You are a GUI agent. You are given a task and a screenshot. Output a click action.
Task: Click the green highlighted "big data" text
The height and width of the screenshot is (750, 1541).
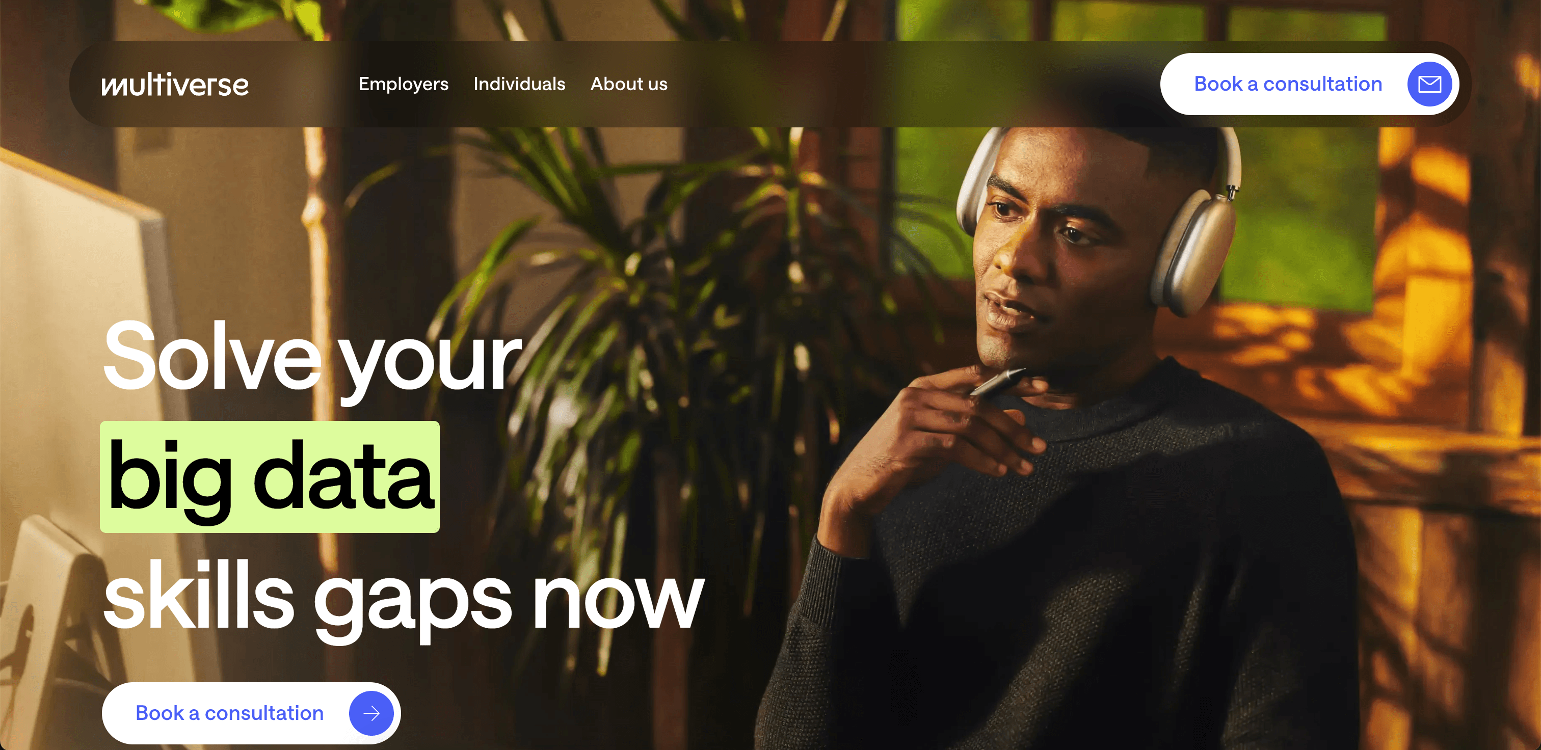pyautogui.click(x=270, y=477)
